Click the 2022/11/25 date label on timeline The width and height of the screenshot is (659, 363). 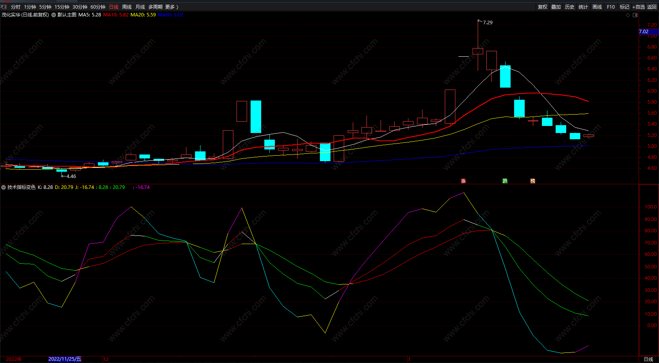click(x=65, y=359)
